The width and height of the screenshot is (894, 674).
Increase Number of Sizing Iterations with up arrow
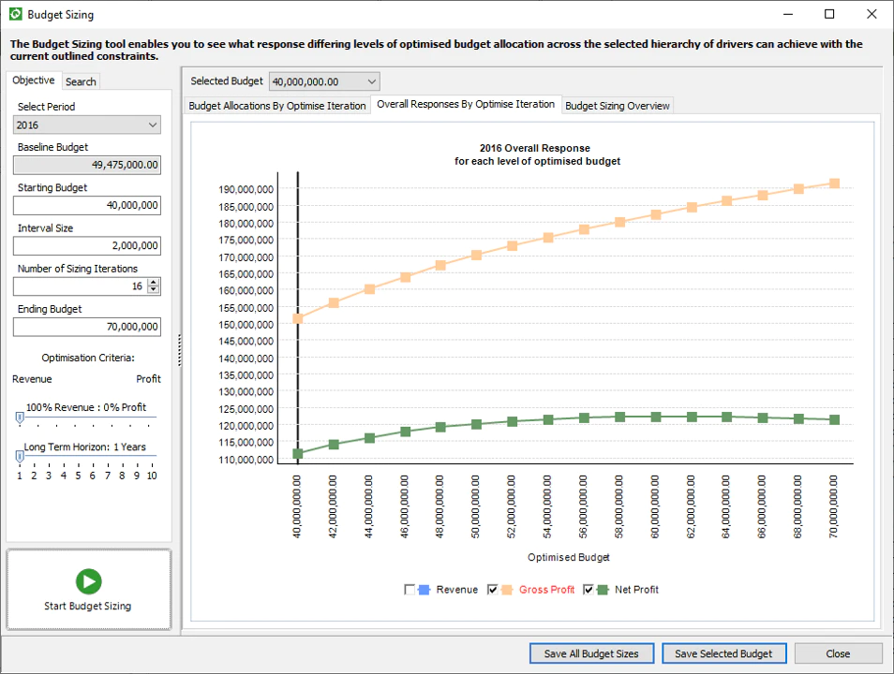153,282
